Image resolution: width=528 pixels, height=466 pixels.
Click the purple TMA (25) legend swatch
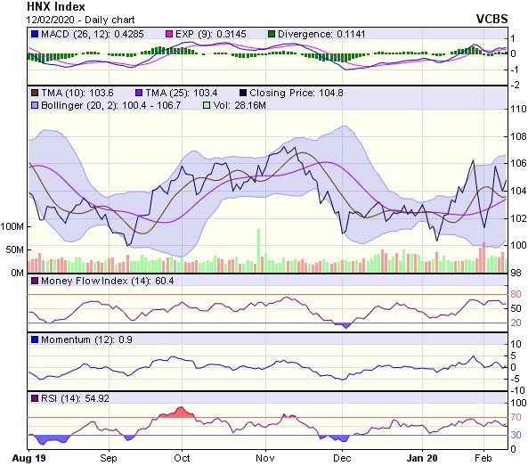pyautogui.click(x=138, y=93)
